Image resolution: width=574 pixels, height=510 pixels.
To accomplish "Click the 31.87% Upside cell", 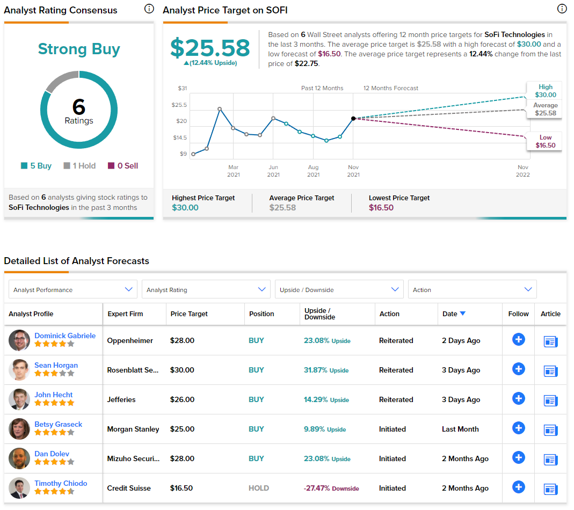I will [326, 370].
